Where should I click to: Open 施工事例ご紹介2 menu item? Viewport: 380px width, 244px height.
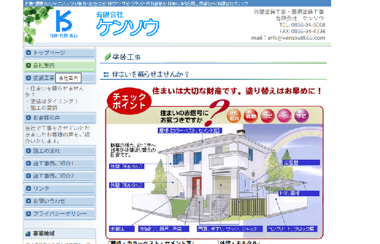60,176
